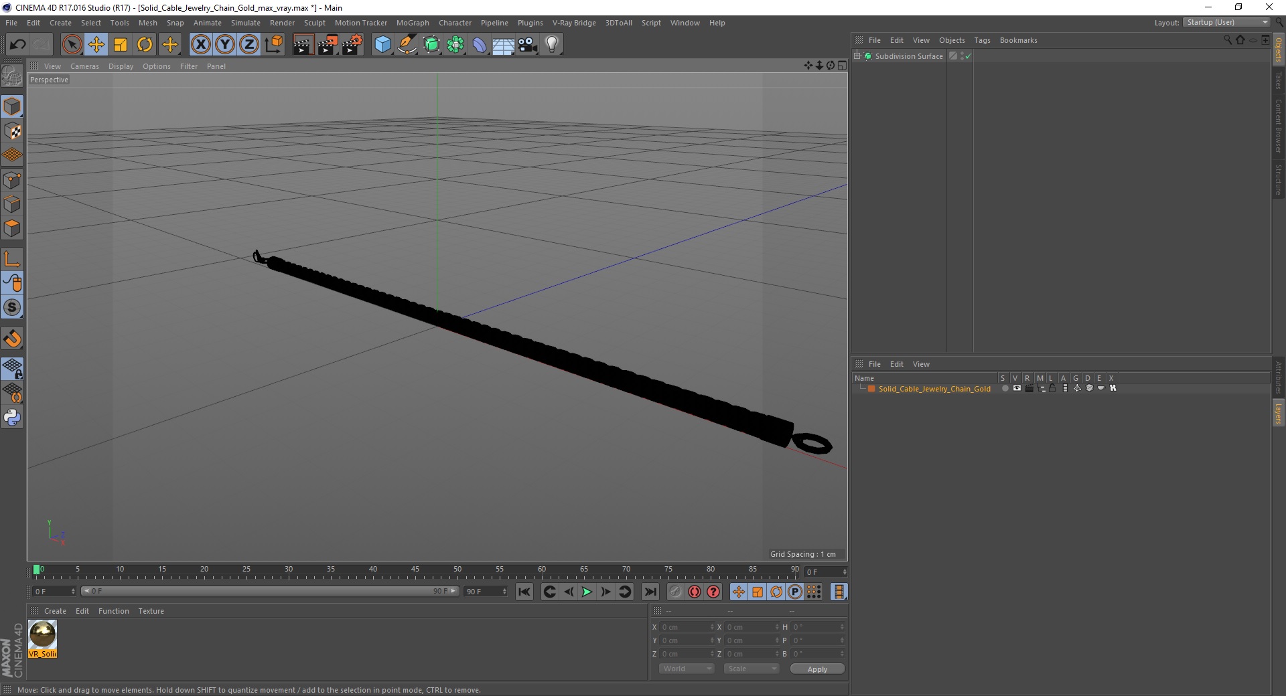Select the Live Selection tool

coord(72,45)
